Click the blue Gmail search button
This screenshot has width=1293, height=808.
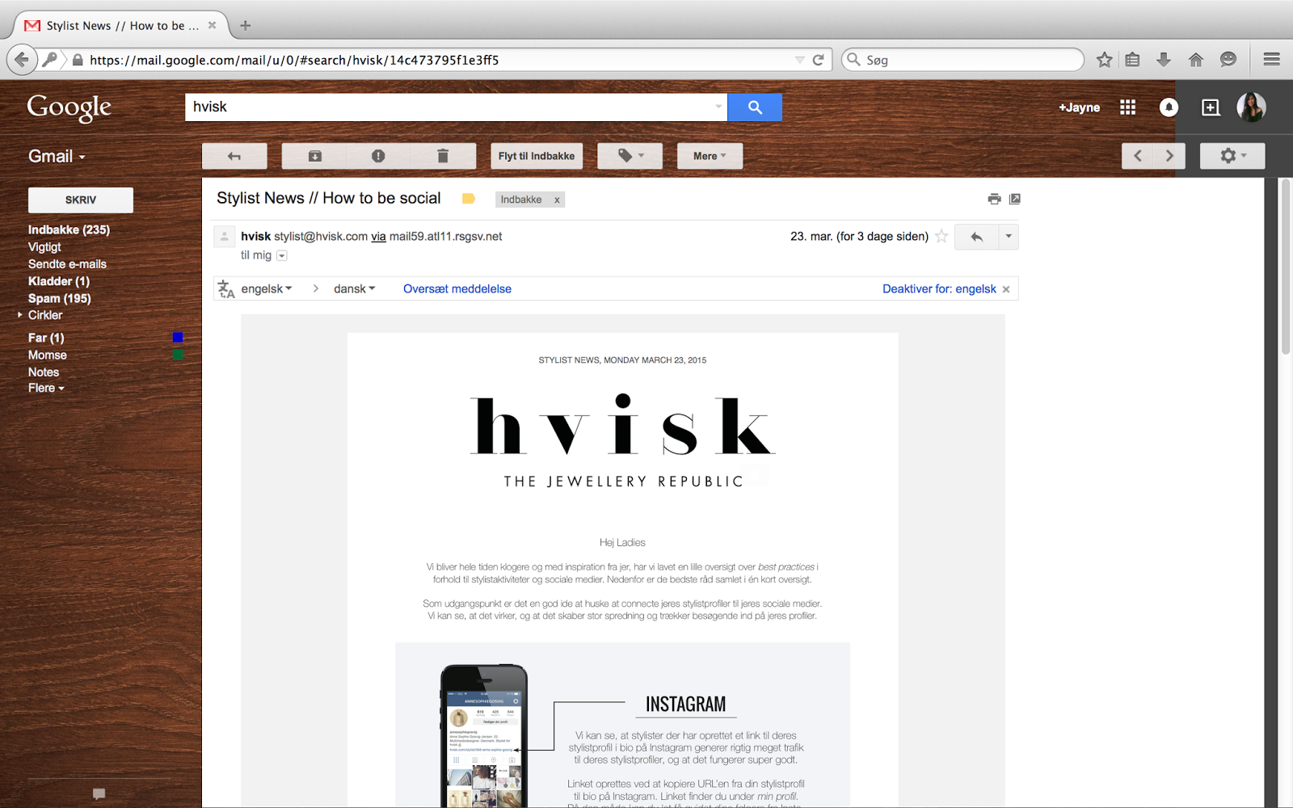[755, 107]
